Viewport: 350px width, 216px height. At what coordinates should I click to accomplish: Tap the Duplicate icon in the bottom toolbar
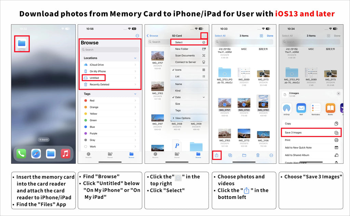pyautogui.click(x=230, y=155)
